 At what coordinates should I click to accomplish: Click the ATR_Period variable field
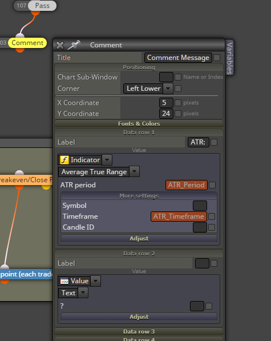click(x=187, y=185)
